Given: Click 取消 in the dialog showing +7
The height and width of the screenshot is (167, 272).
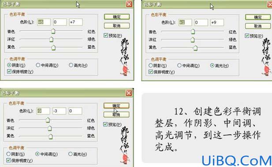Looking at the screenshot, I should pyautogui.click(x=117, y=26).
